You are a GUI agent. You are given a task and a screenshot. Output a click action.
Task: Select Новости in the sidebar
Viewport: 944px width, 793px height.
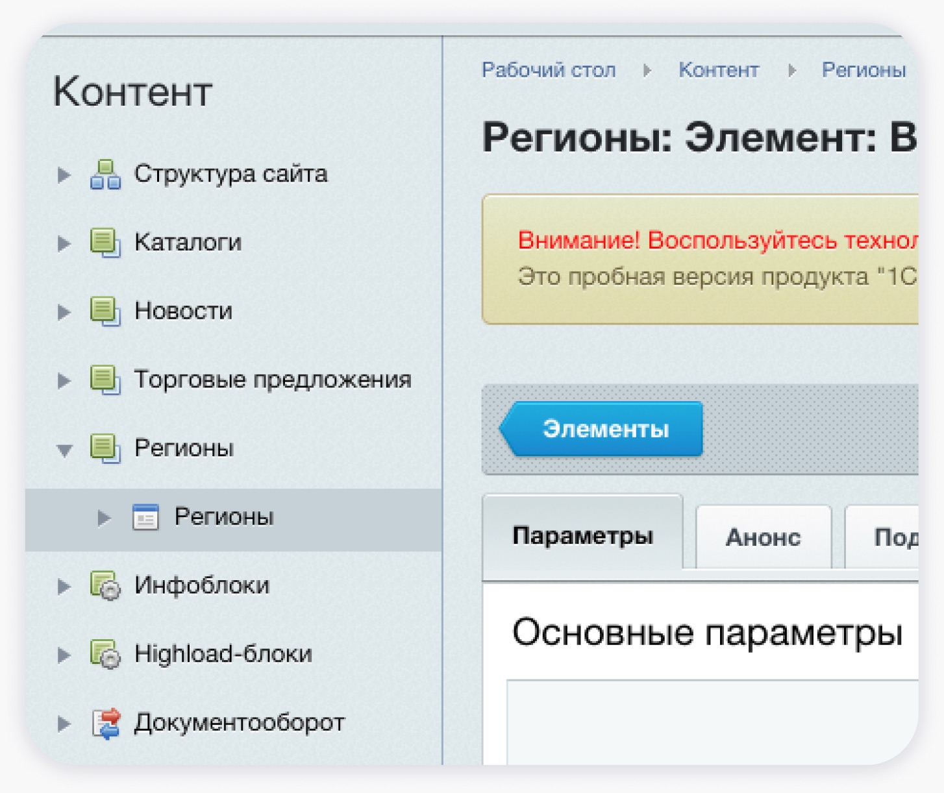[x=183, y=311]
